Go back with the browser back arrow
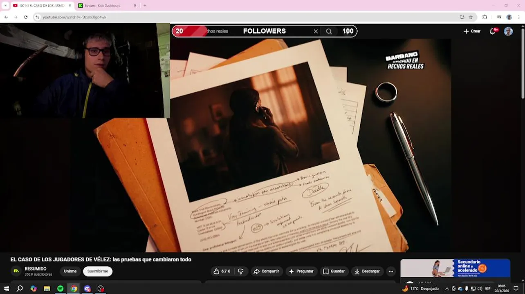This screenshot has height=294, width=525. click(x=6, y=17)
